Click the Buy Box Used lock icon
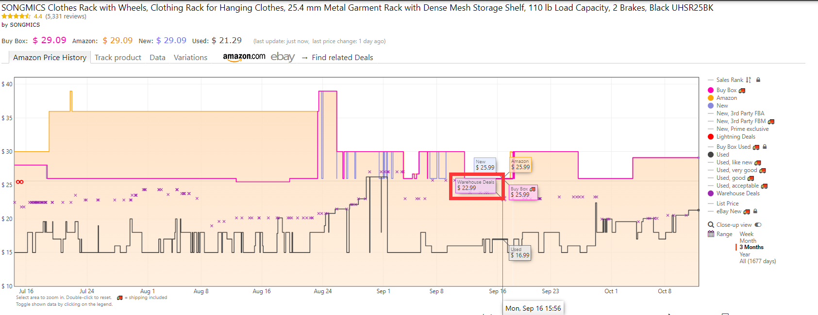This screenshot has height=315, width=818. [765, 147]
